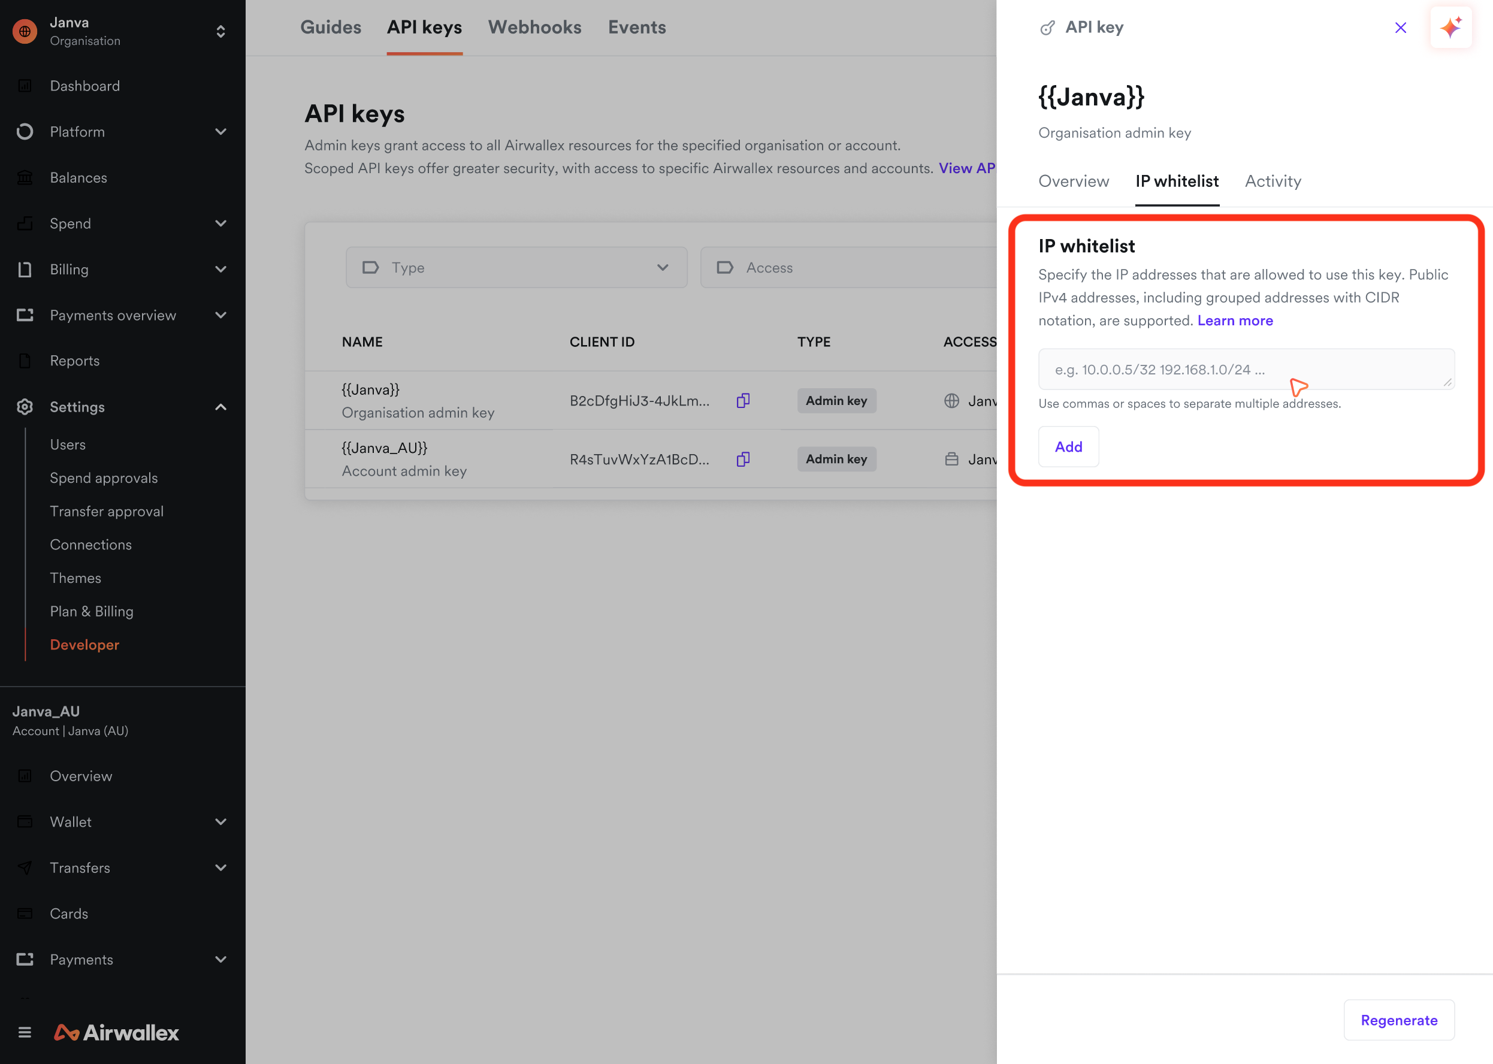Expand the Janva organisation switcher

click(x=220, y=31)
